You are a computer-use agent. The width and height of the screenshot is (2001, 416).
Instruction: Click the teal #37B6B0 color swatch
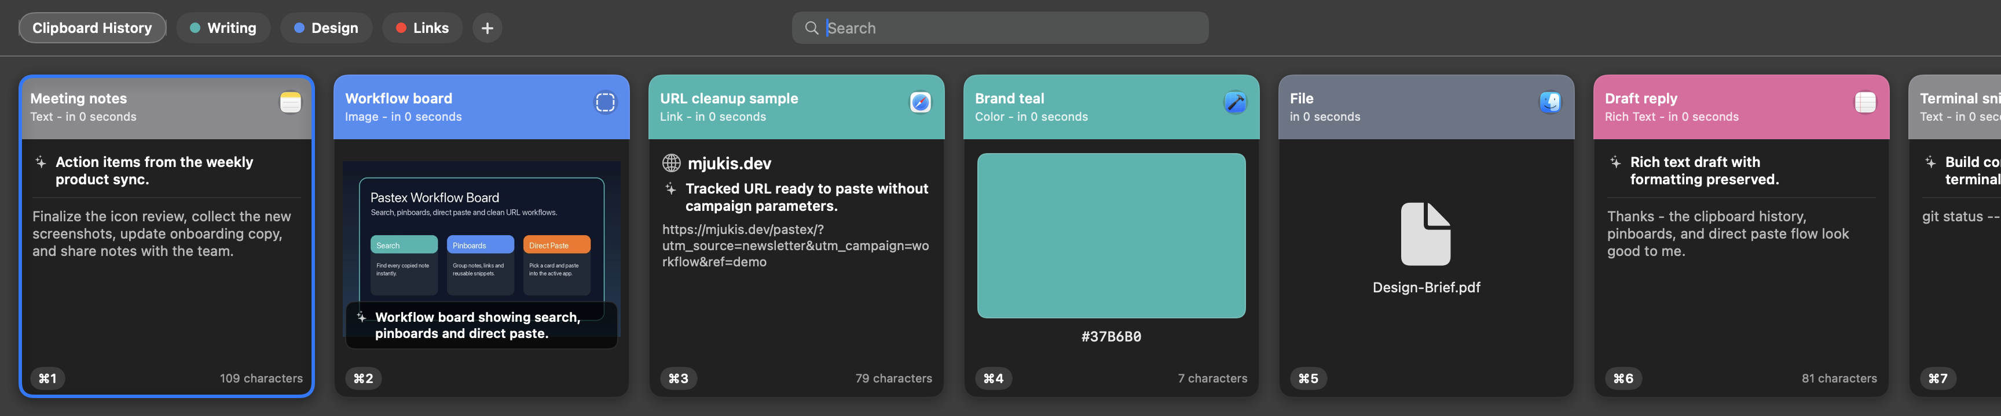[x=1111, y=236]
